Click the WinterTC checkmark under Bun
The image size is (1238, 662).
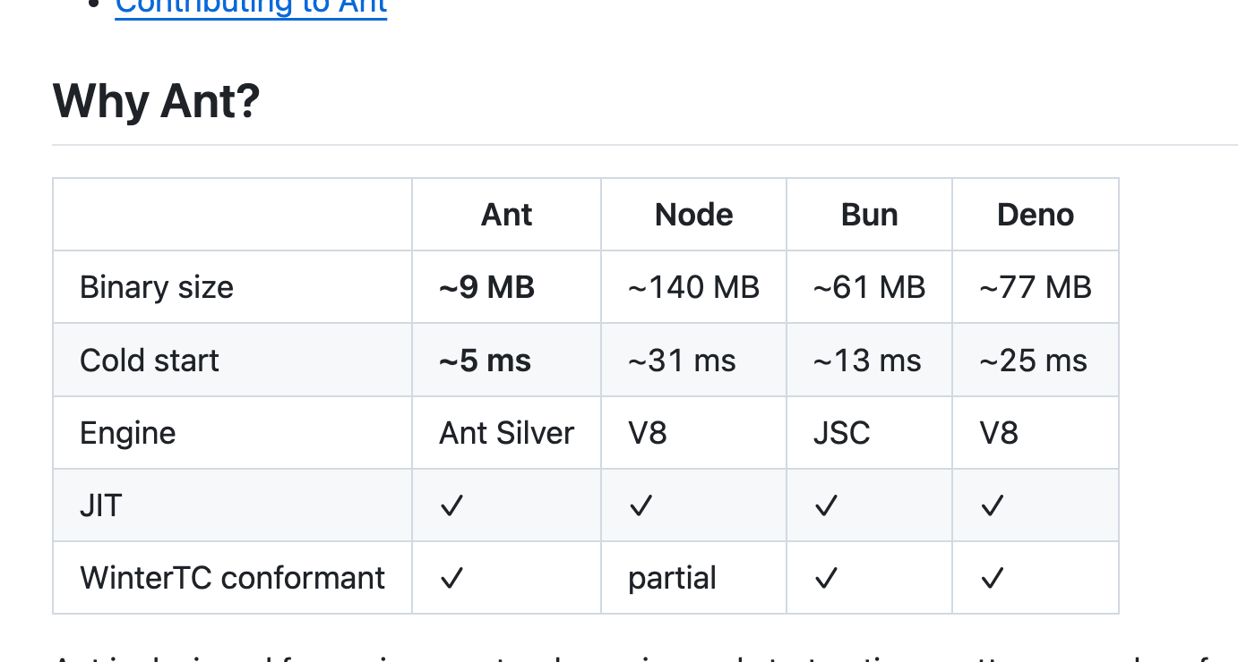click(826, 579)
